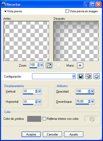Click the disabled preview proof icon
This screenshot has height=141, width=103.
coord(57,66)
